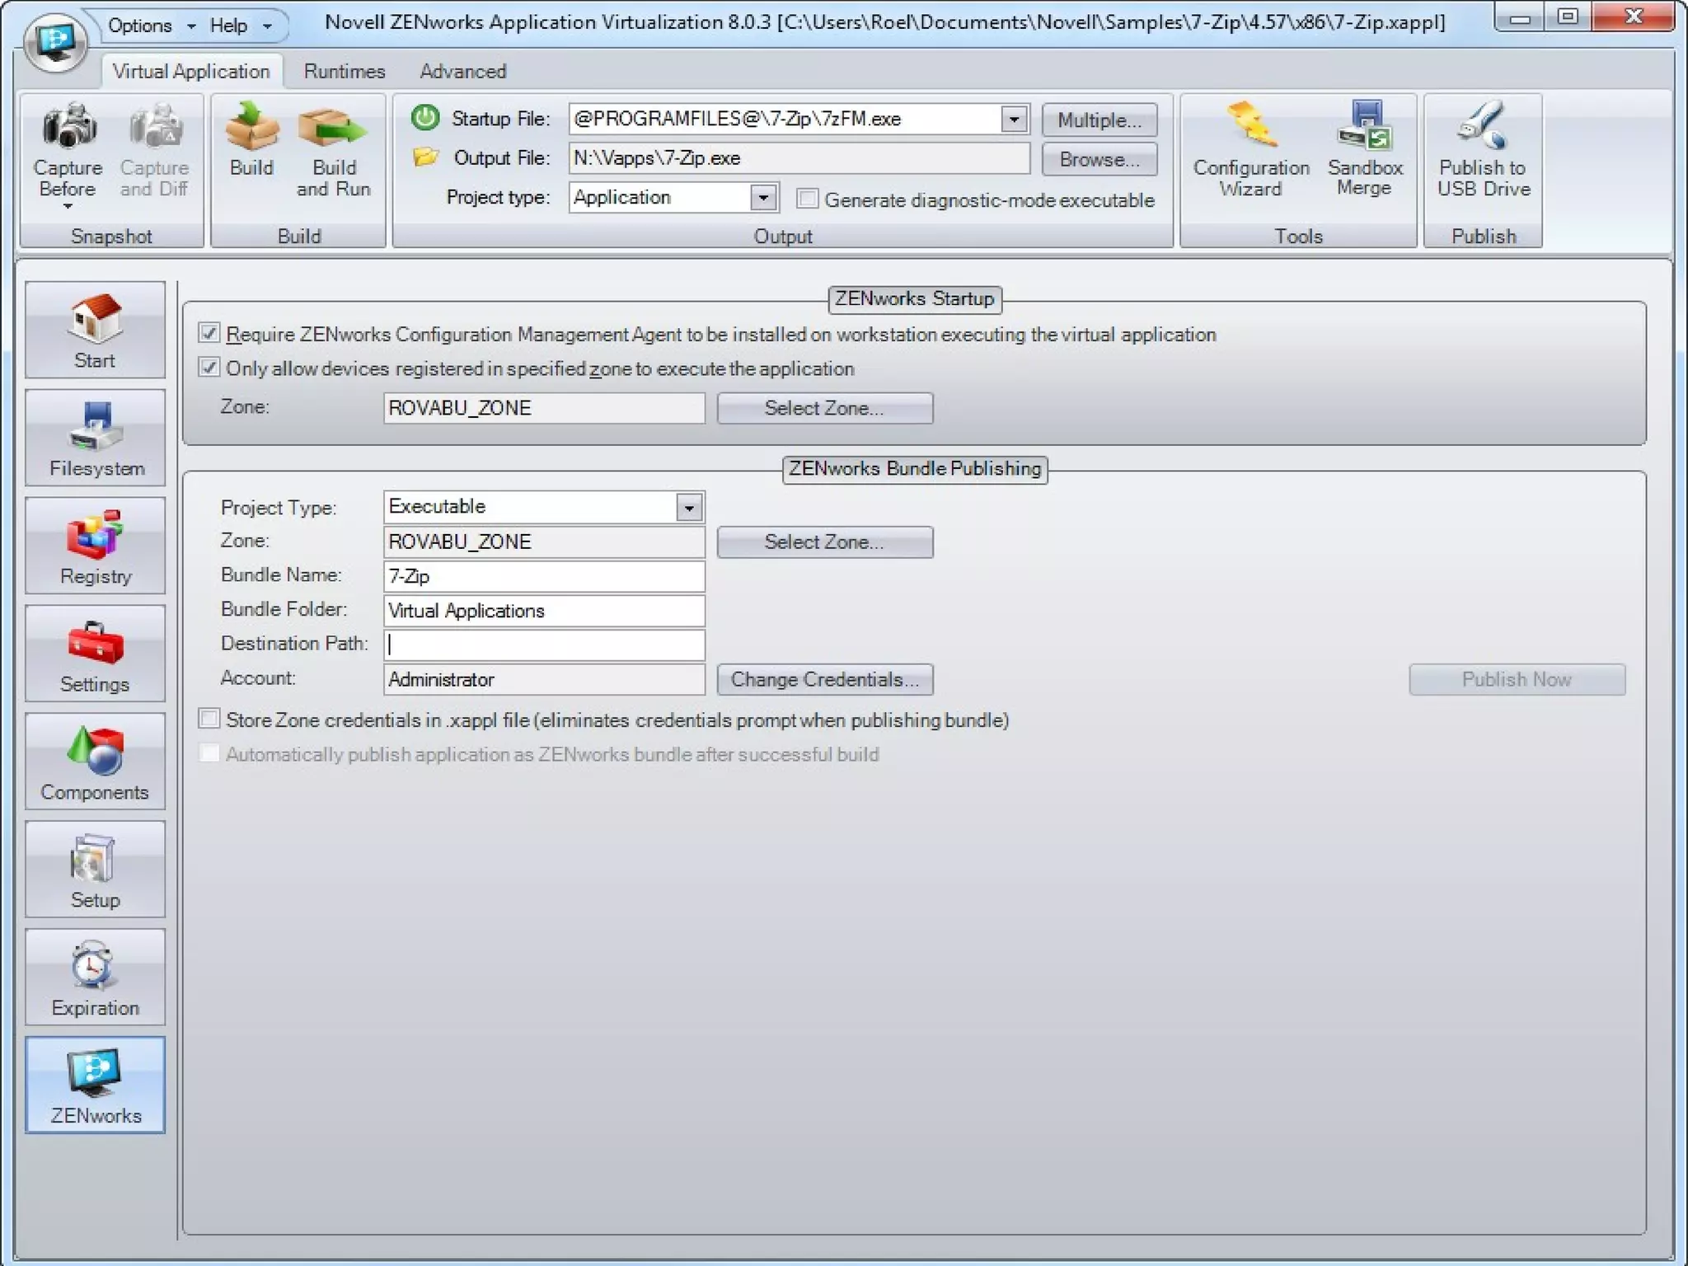Open the Settings toolbox panel
Screen dimensions: 1688x1266
[x=95, y=654]
